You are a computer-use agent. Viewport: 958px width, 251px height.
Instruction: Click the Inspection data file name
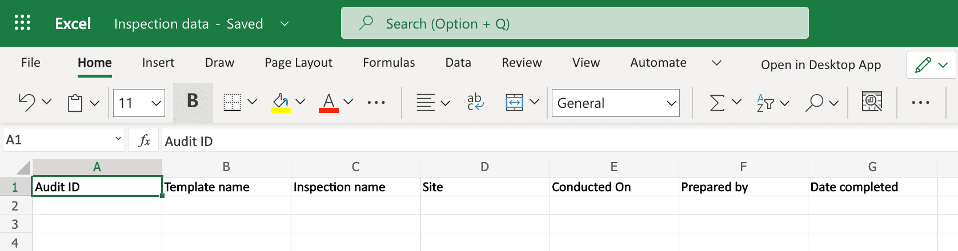point(161,24)
